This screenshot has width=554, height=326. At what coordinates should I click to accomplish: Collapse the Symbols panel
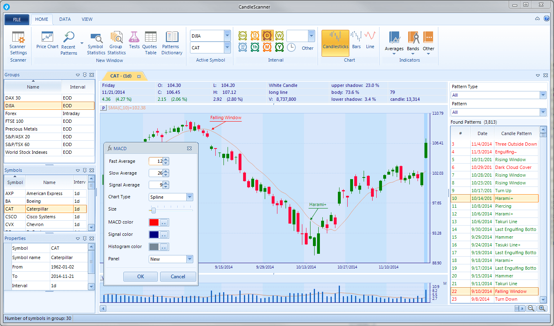pos(77,170)
